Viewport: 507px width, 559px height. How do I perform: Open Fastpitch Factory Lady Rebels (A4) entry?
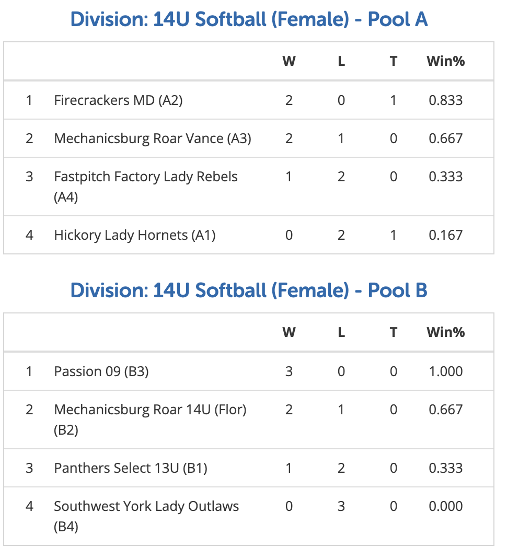[x=146, y=187]
